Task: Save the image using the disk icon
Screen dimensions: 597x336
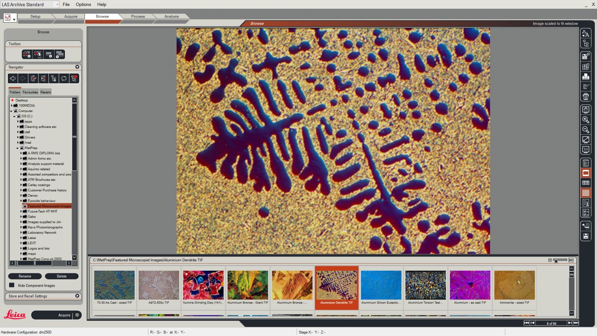Action: click(x=586, y=236)
